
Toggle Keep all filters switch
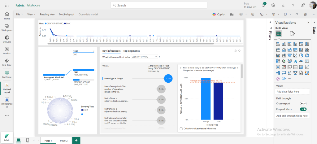303,109
